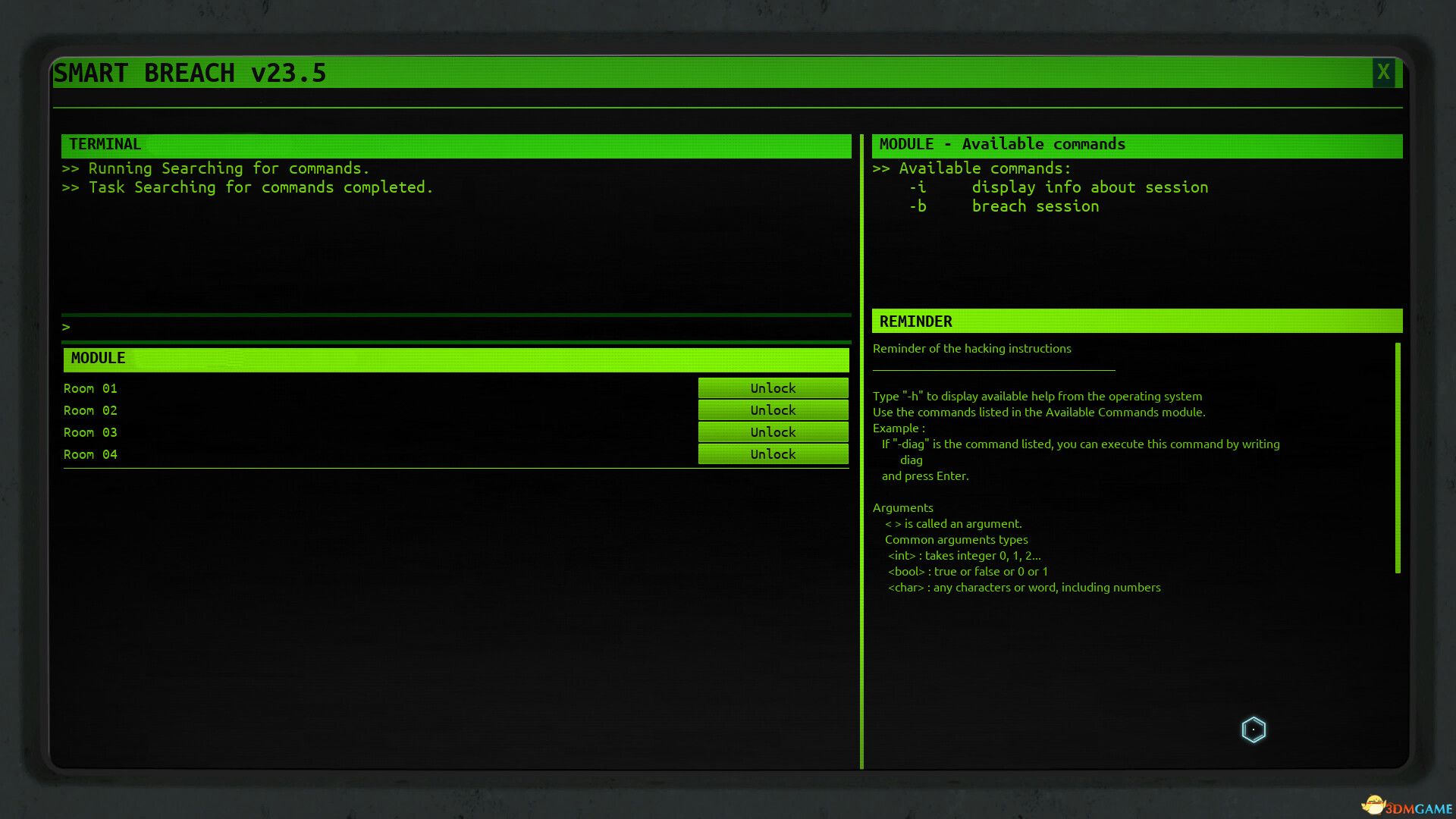Close the Smart Breach window with X
The image size is (1456, 819).
[1383, 73]
